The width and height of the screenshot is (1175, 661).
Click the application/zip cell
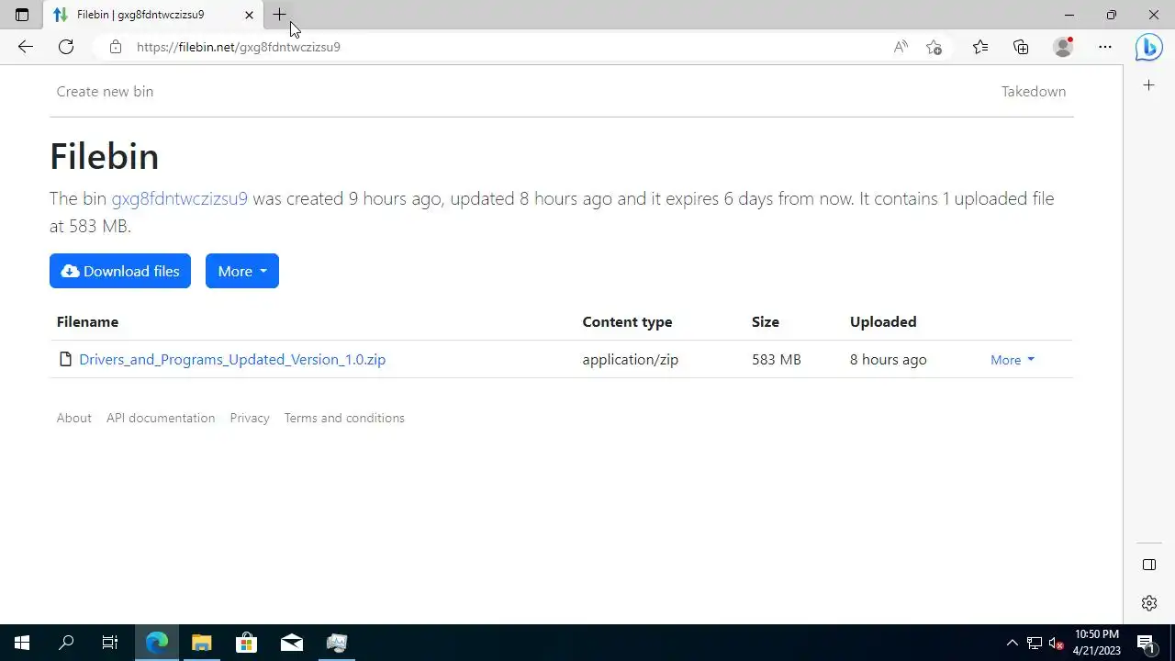[x=630, y=359]
